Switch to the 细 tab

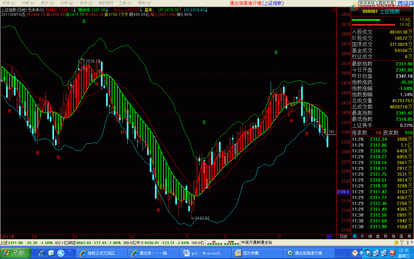coord(370,236)
